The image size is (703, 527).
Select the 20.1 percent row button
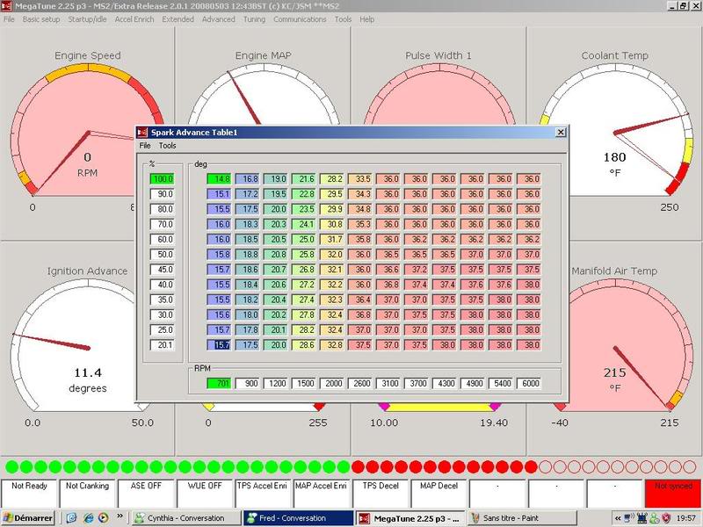point(161,346)
